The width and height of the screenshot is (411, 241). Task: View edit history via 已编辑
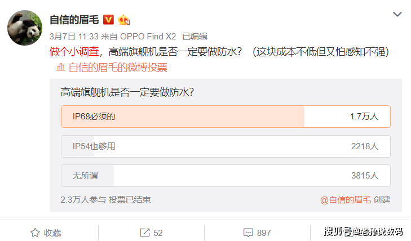tap(195, 35)
